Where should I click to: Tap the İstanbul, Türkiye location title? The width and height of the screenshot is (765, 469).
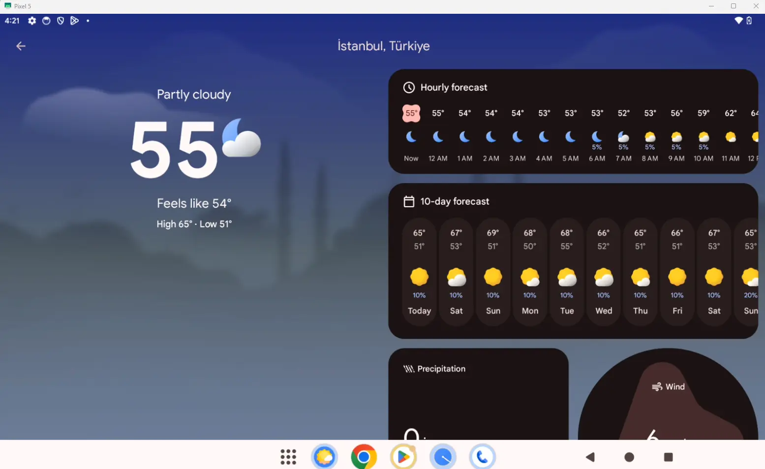click(x=384, y=46)
